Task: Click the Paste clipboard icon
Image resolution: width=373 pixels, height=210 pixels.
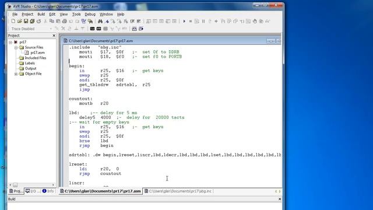Action: (58, 21)
